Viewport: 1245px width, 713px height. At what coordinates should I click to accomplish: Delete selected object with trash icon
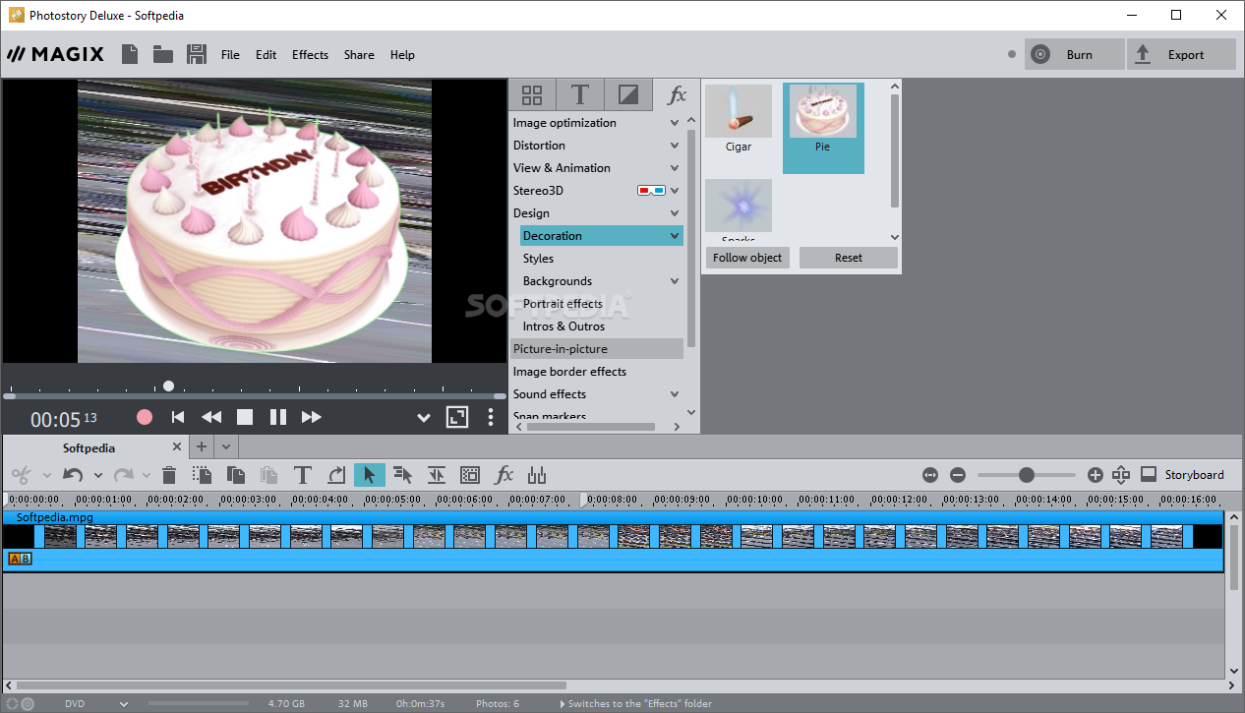coord(169,475)
